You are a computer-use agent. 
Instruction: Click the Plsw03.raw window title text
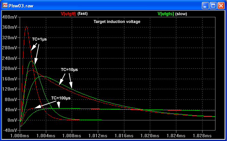pyautogui.click(x=21, y=6)
